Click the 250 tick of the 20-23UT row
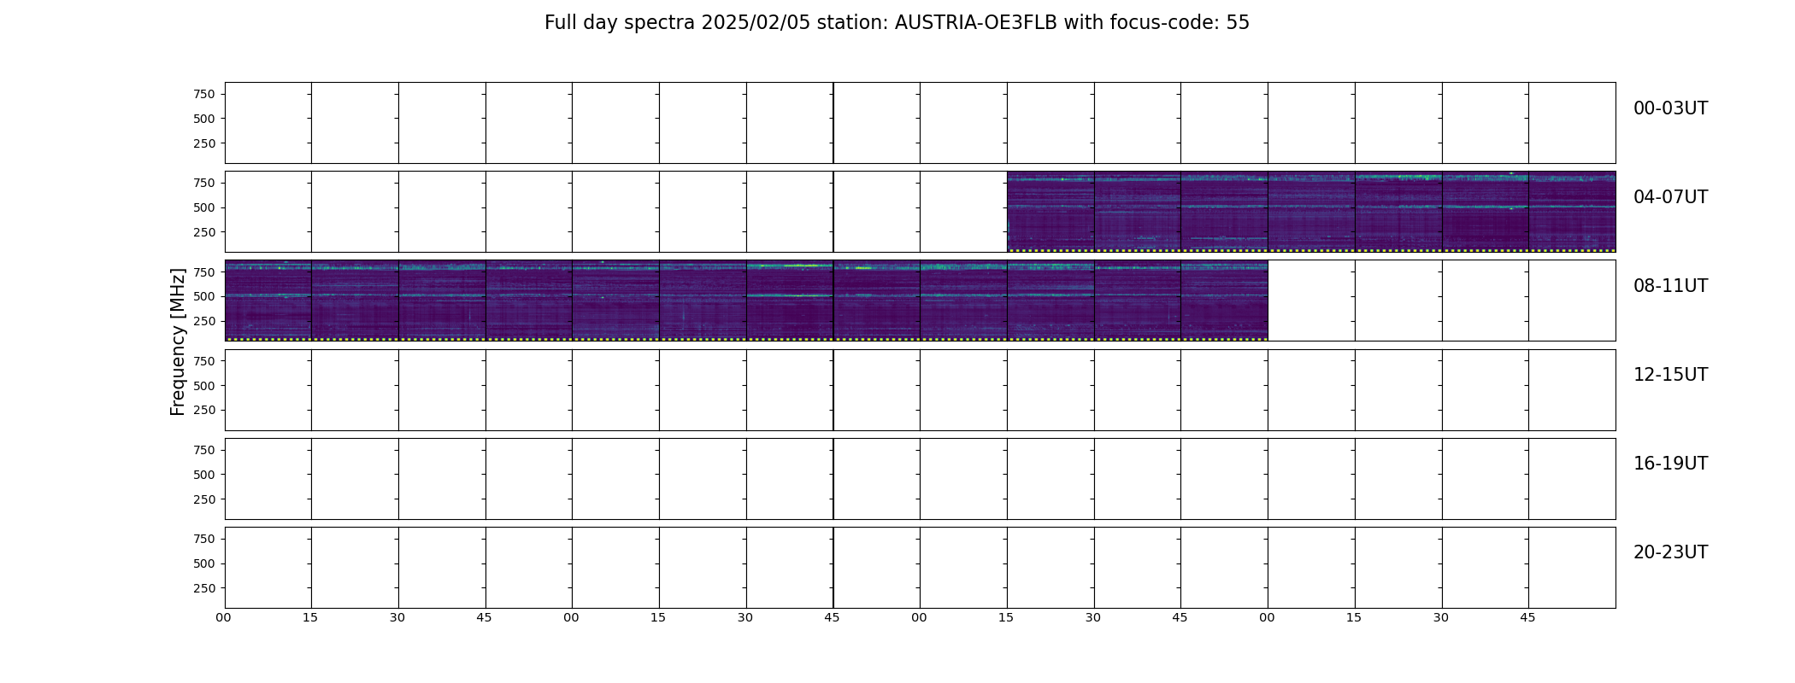Viewport: 1795px width, 683px height. click(x=204, y=588)
